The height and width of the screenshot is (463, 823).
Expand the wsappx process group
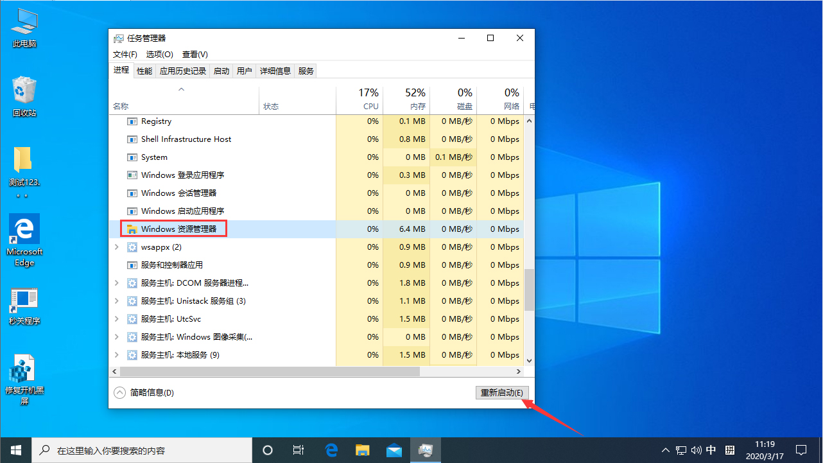click(116, 247)
